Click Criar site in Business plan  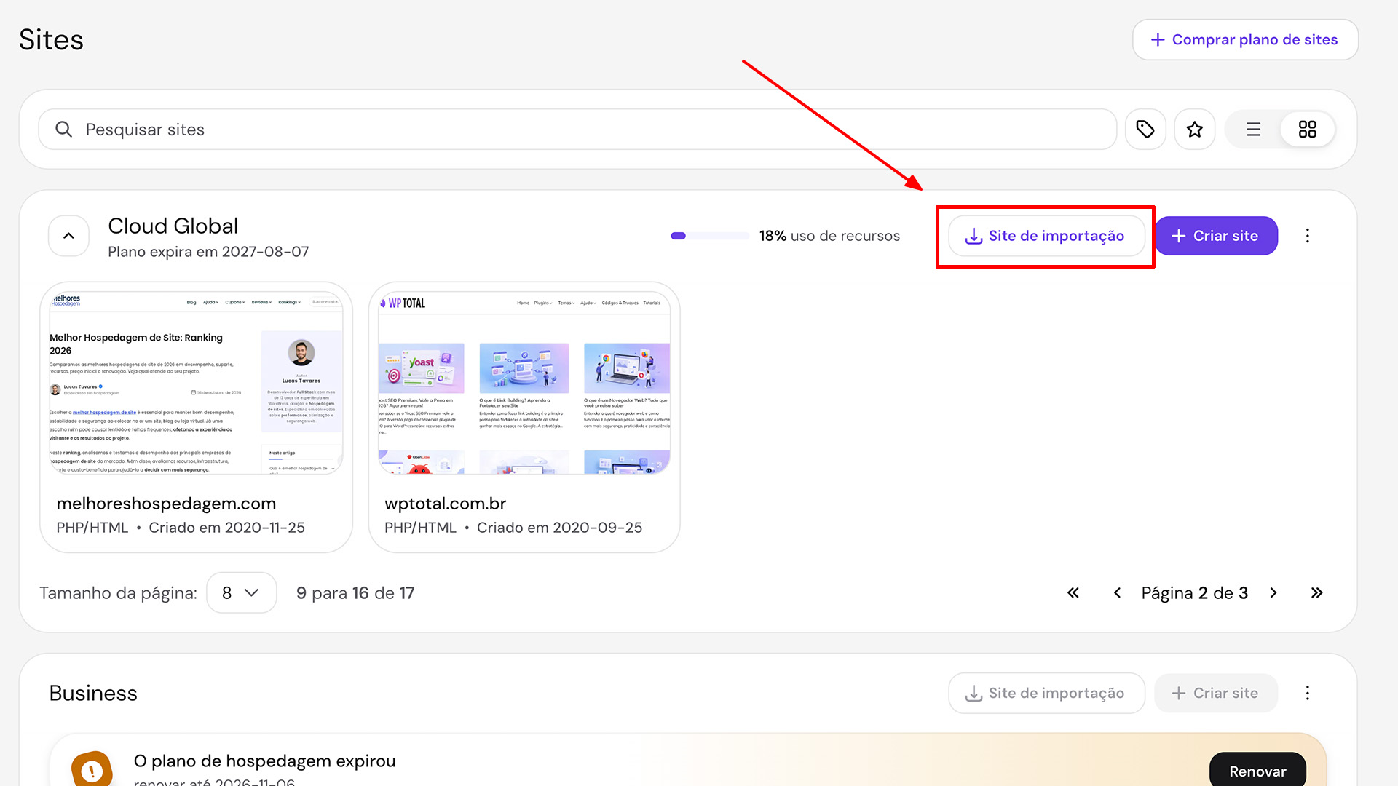click(x=1216, y=693)
